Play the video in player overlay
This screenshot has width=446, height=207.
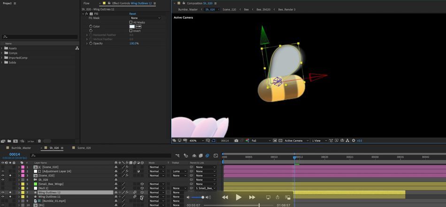(x=238, y=197)
